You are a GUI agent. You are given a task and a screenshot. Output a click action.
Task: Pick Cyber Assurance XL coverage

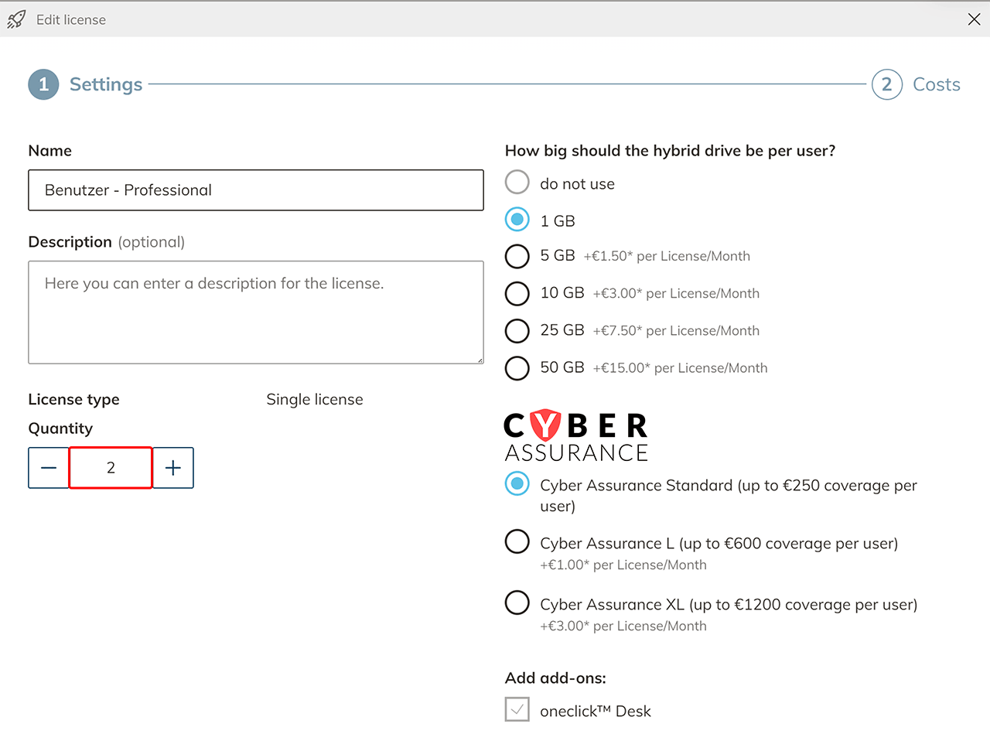pos(517,603)
